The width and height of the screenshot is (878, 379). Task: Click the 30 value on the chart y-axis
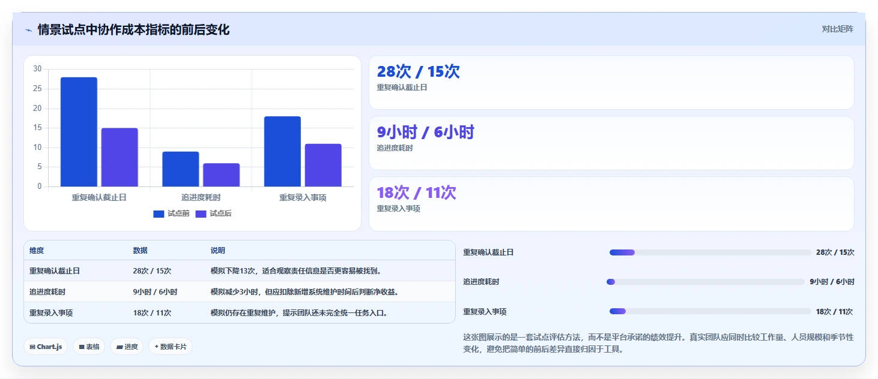pos(37,69)
